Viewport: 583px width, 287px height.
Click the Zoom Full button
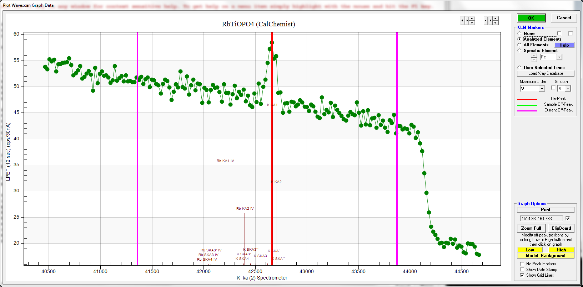(531, 228)
